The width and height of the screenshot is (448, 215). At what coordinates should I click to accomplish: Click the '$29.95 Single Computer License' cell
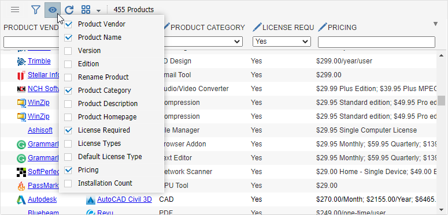pos(366,130)
